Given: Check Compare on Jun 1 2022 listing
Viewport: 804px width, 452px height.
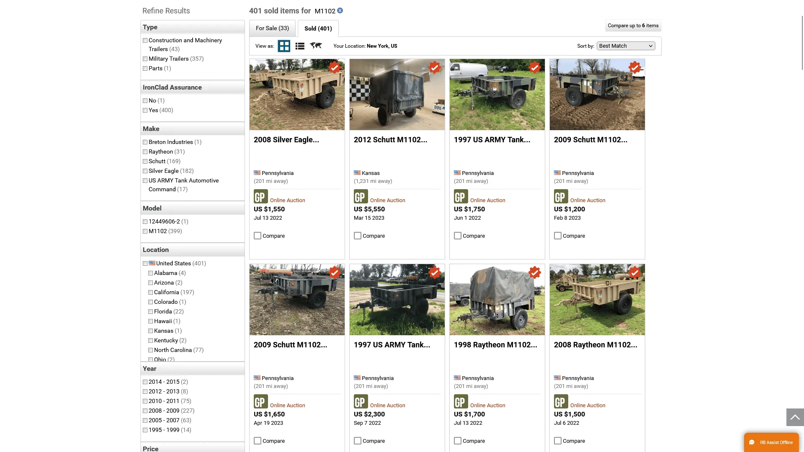Looking at the screenshot, I should coord(458,236).
